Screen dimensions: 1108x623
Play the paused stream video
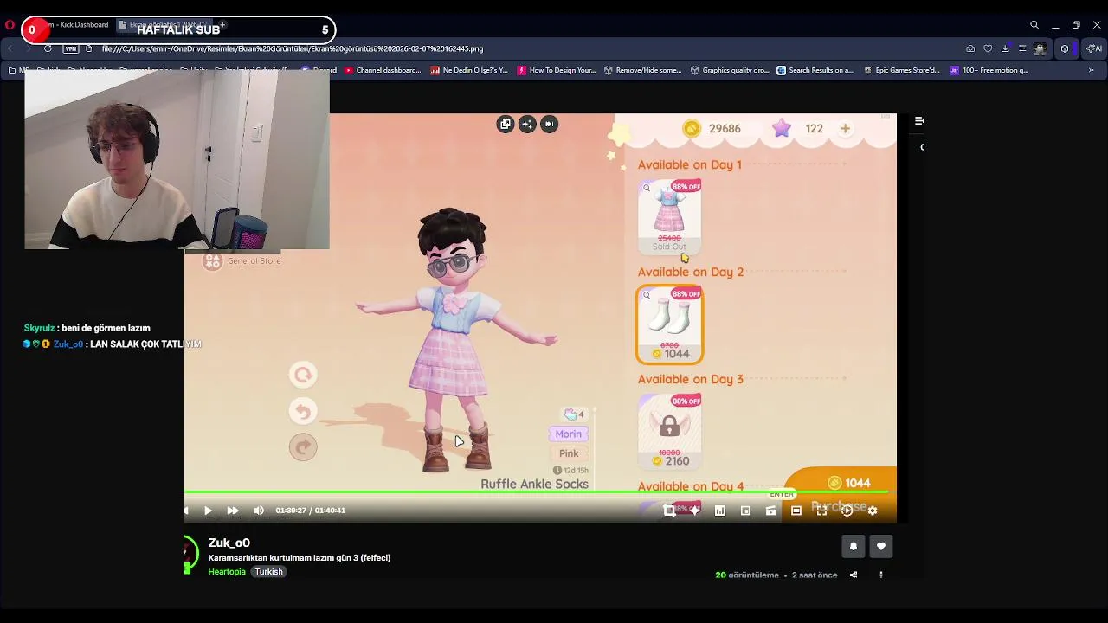pyautogui.click(x=208, y=511)
